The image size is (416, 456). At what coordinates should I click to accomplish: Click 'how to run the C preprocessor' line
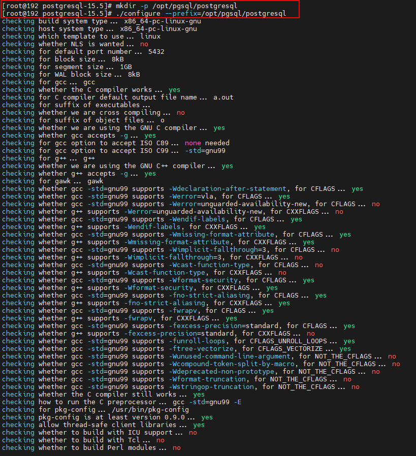(121, 402)
